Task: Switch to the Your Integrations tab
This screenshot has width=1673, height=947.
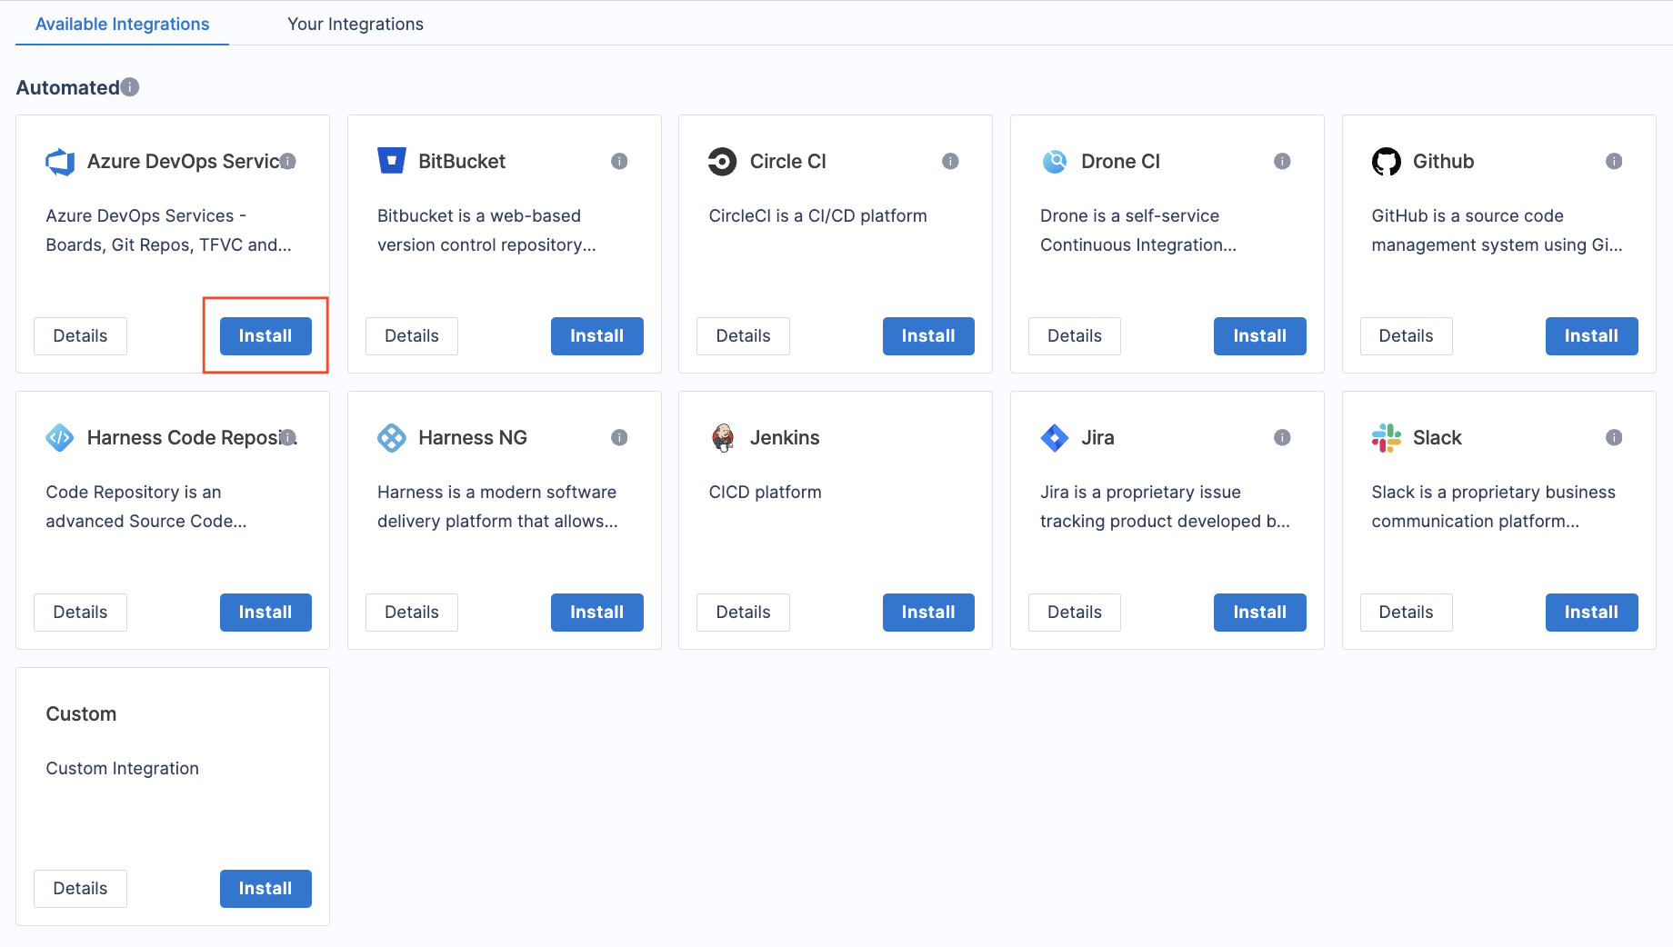Action: 355,24
